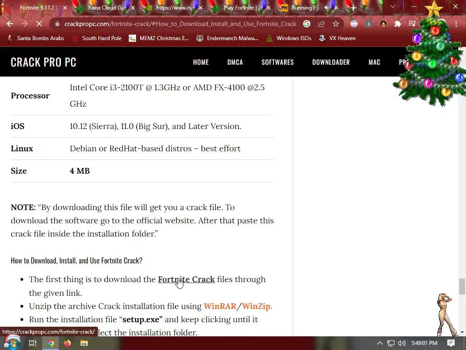Bookmark this page with the star icon

pos(336,24)
